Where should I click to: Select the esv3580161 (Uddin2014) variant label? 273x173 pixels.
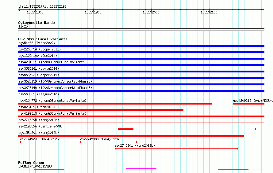tap(39, 68)
